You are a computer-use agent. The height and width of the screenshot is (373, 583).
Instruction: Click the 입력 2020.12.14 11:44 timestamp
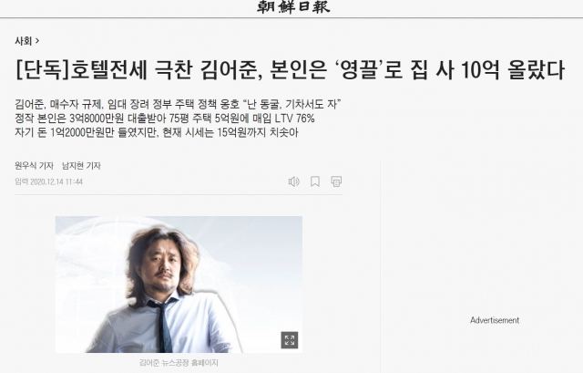[x=48, y=181]
